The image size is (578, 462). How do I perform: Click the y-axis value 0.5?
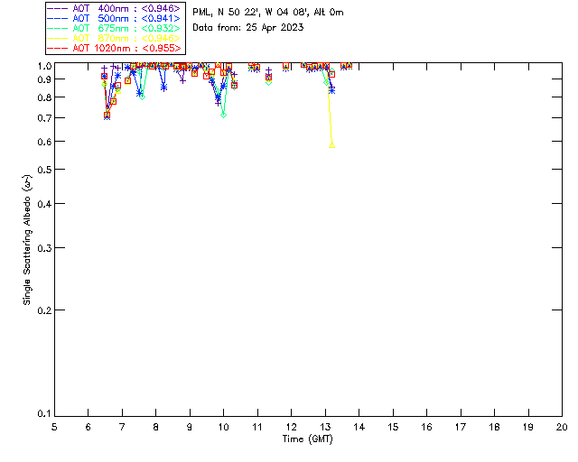click(44, 170)
